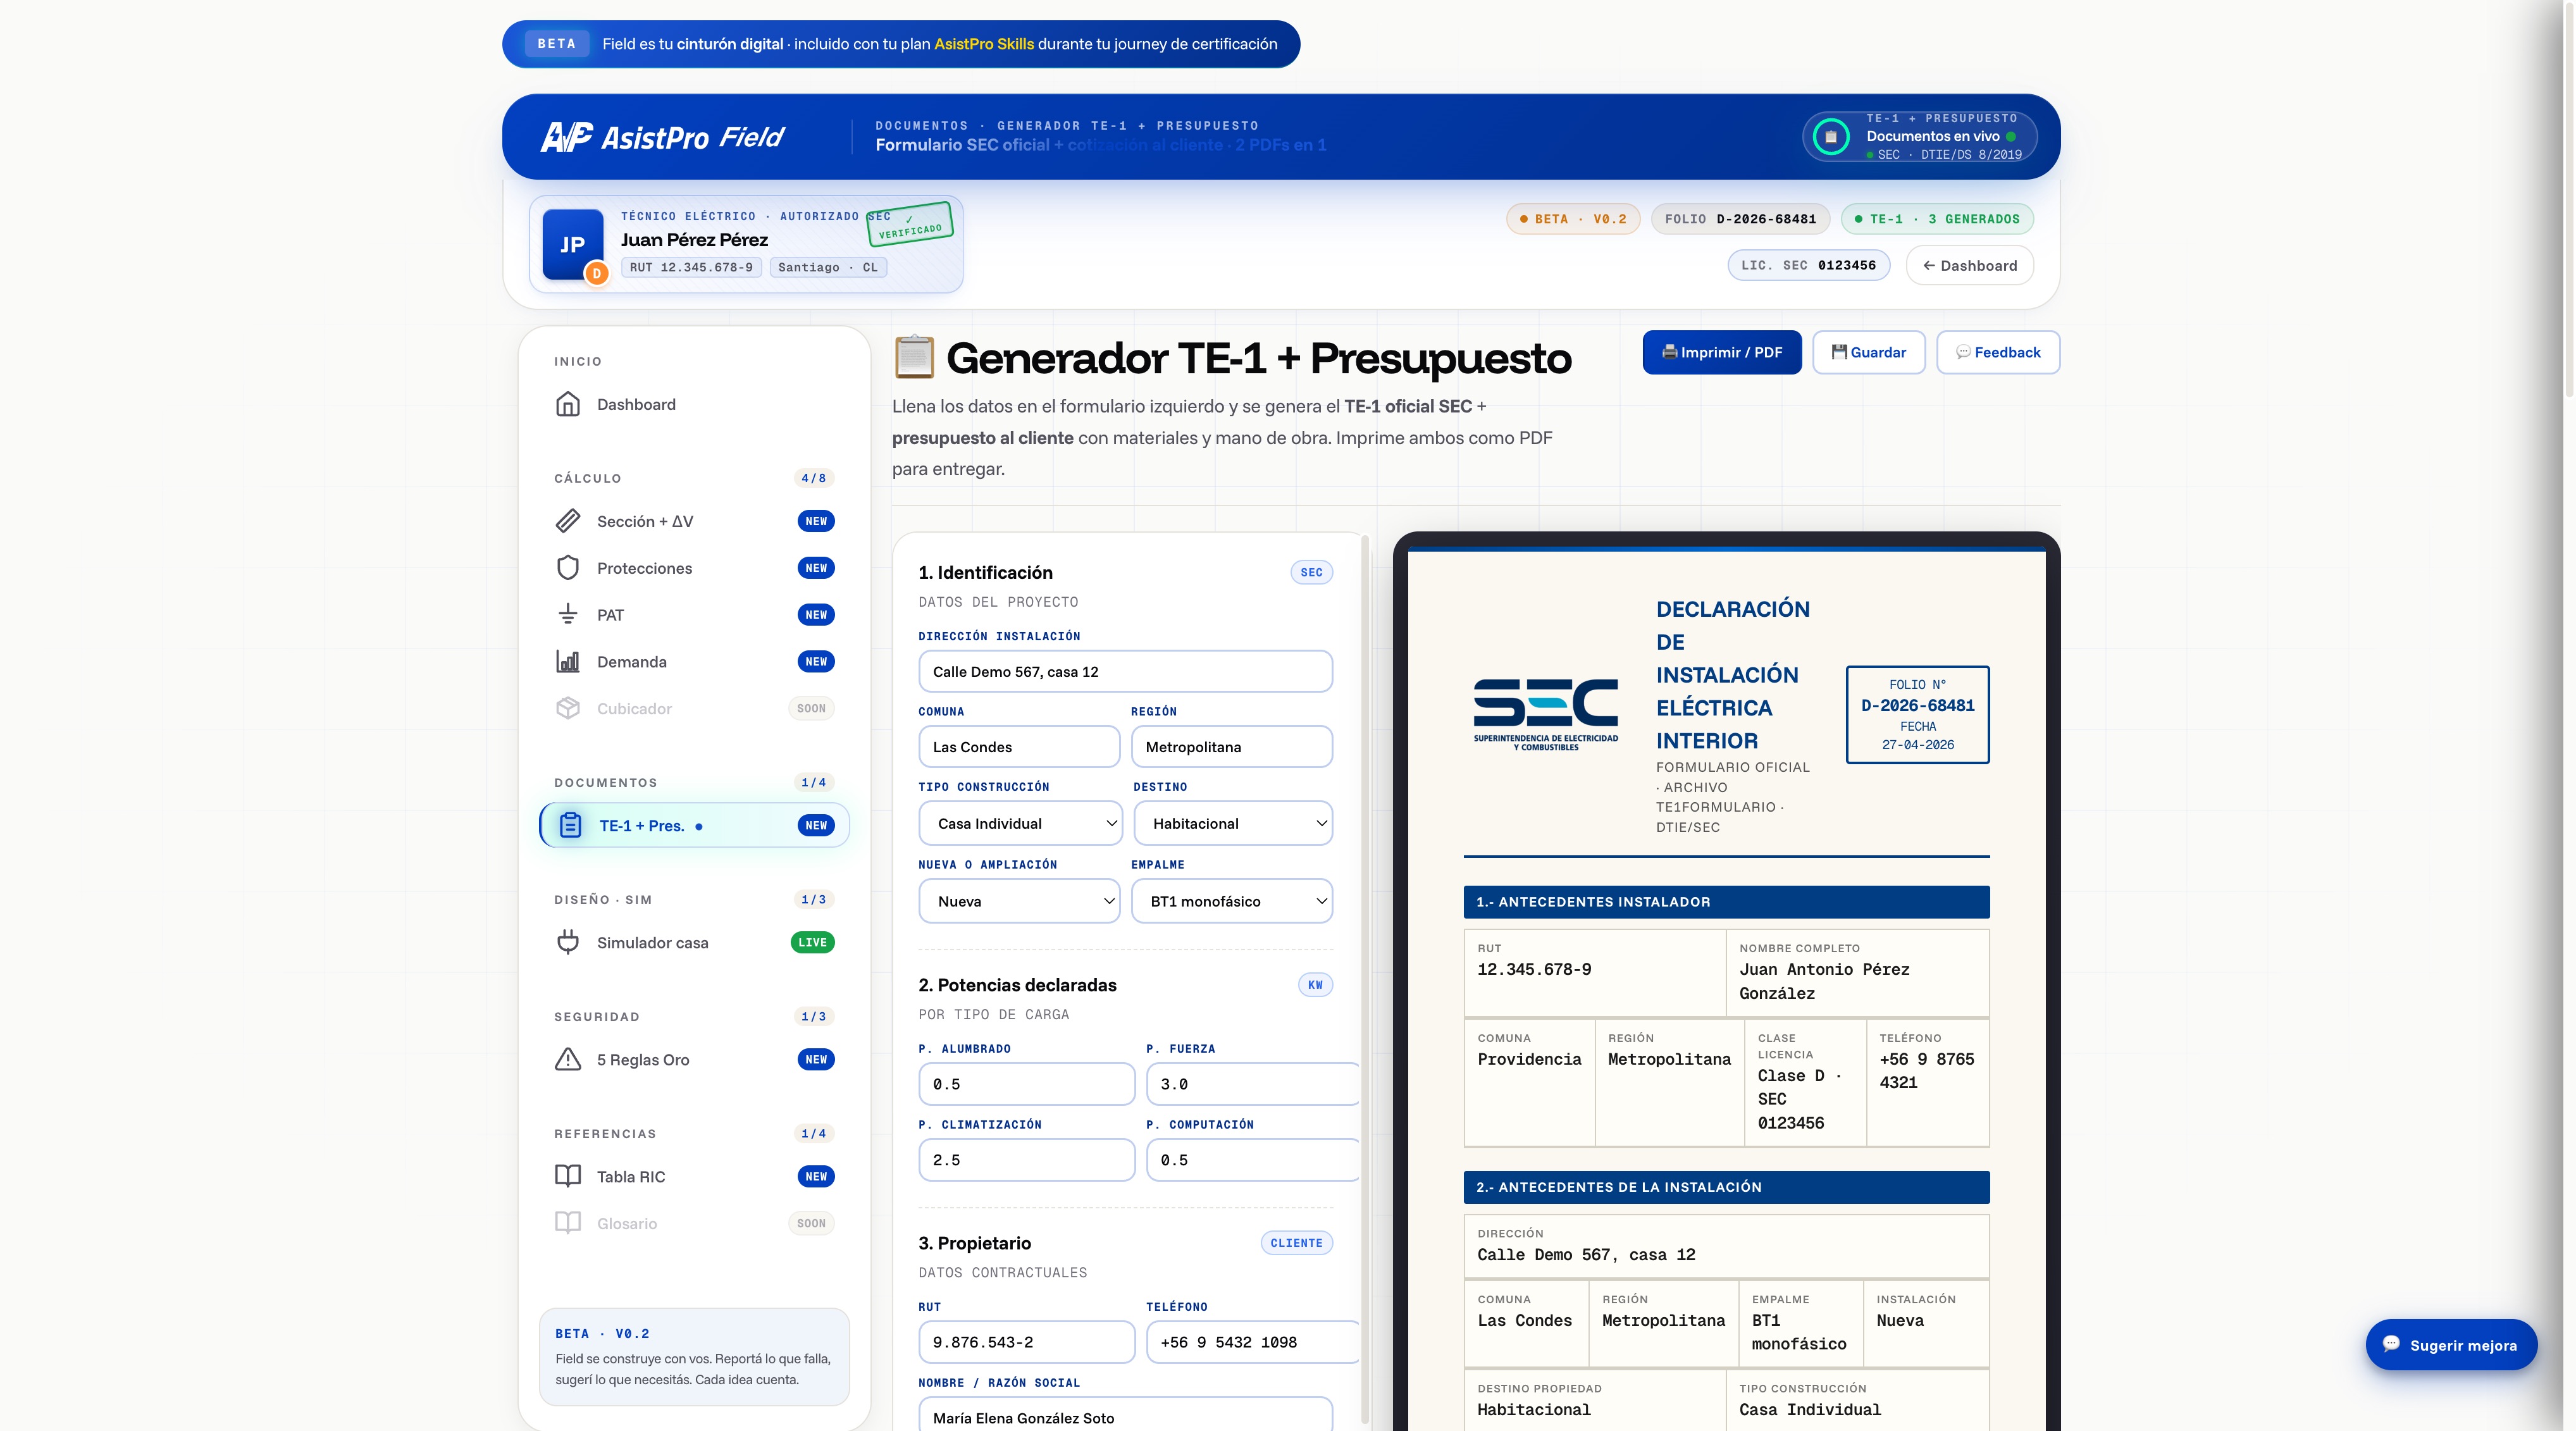This screenshot has width=2576, height=1431.
Task: Follow the AsistPro Skills link in banner
Action: pyautogui.click(x=984, y=44)
